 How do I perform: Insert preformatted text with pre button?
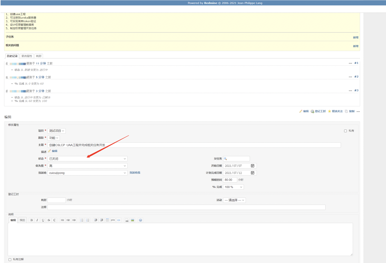[x=113, y=220]
